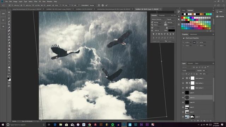Select the Hand tool

[9, 67]
